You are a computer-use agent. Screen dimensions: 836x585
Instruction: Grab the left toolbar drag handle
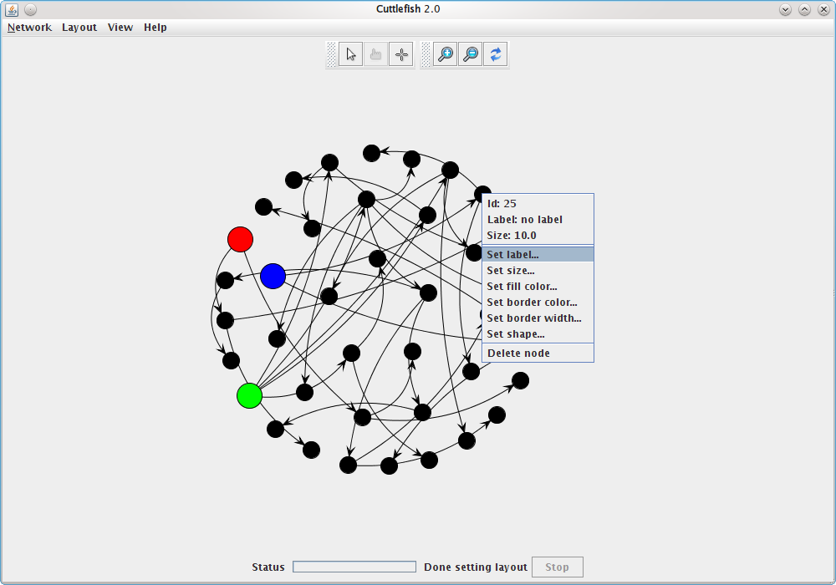click(x=331, y=54)
